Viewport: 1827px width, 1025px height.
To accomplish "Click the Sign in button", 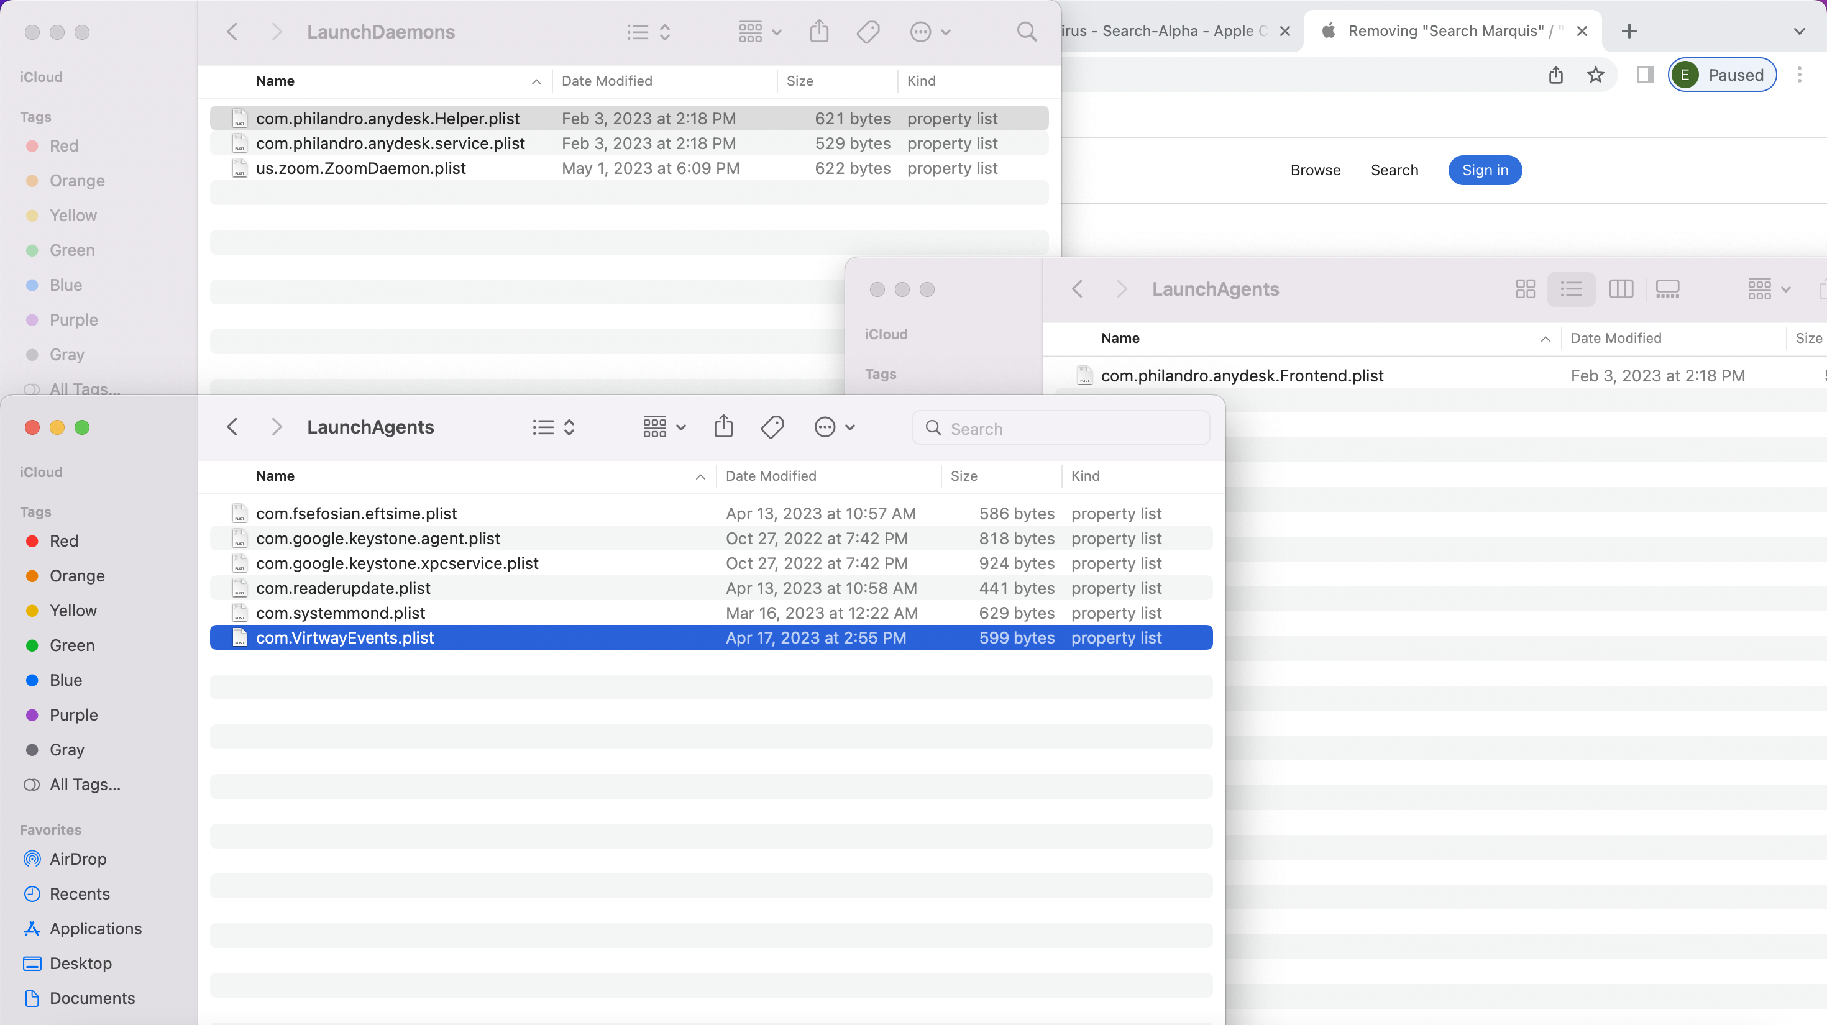I will [1485, 170].
